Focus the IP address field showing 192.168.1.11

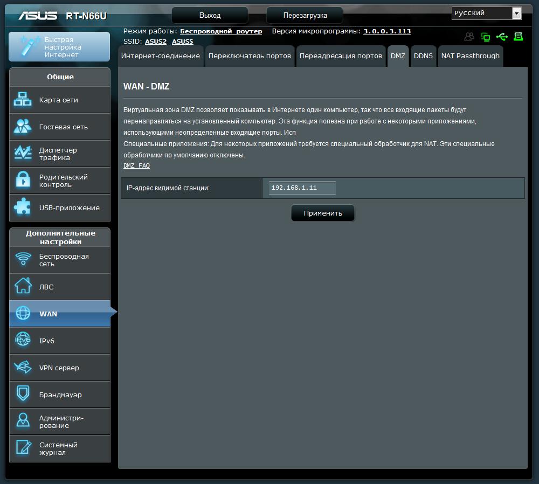pos(302,188)
